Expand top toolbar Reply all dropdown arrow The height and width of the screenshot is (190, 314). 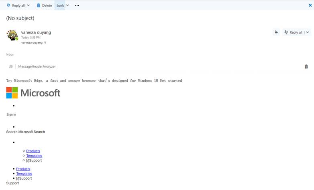point(28,5)
